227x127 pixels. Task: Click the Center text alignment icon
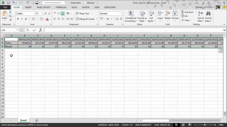coord(59,19)
